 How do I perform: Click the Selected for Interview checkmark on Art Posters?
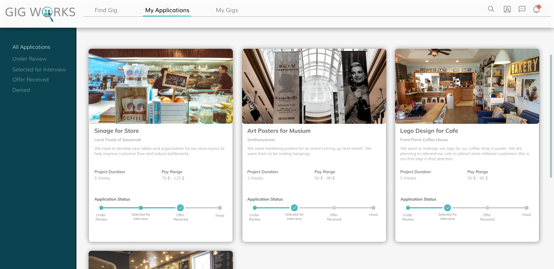(294, 208)
